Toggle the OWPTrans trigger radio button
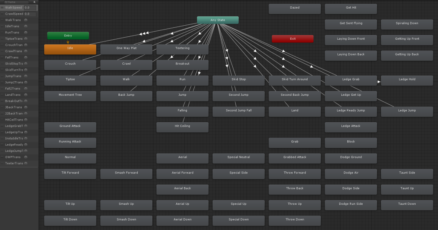 click(x=26, y=157)
